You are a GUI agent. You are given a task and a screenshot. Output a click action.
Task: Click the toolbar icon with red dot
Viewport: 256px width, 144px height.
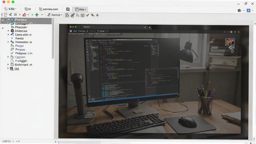tap(72, 15)
